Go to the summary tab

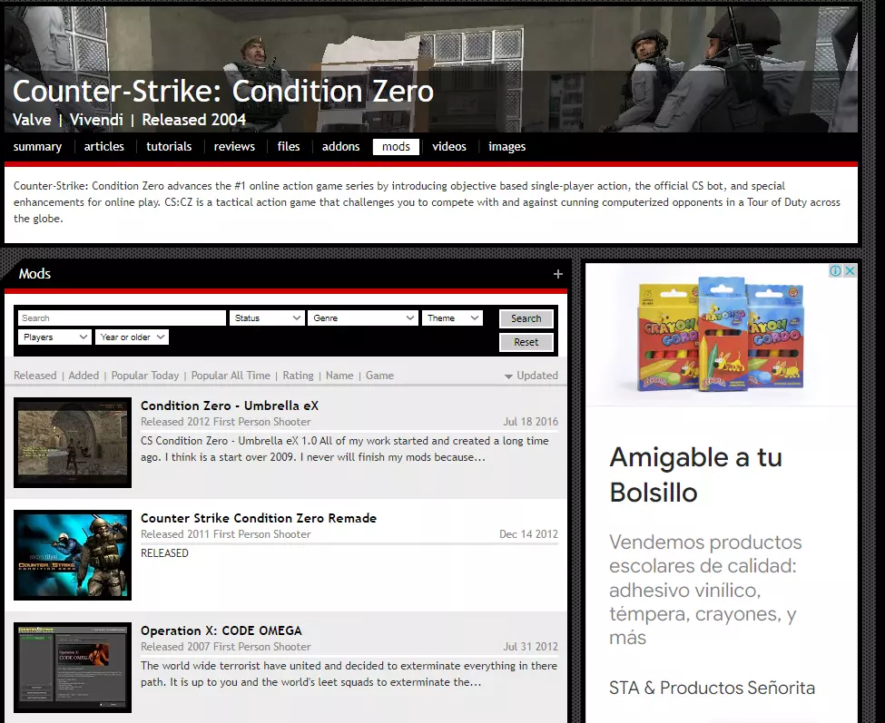tap(37, 147)
